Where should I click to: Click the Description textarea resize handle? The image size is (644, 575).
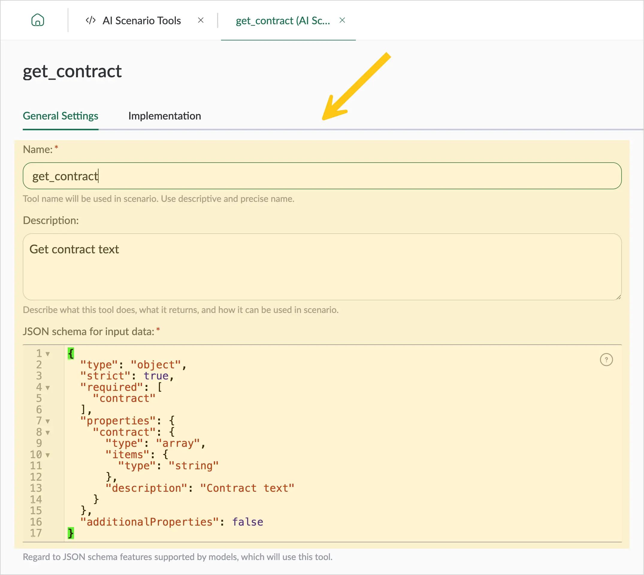[619, 297]
